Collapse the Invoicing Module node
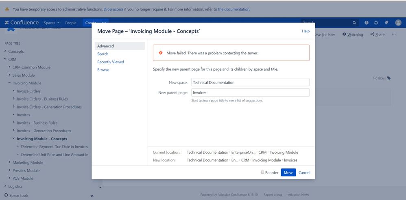Viewport: 406px width, 200px height. [x=9, y=83]
